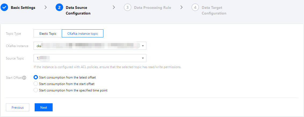Select start consumption from the latest offset
This screenshot has height=117, width=304.
point(36,77)
